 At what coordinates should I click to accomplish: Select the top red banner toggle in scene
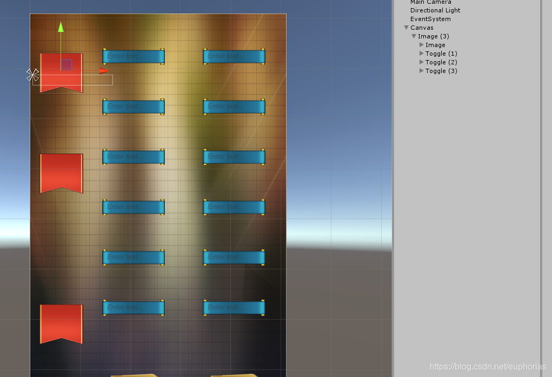(62, 73)
